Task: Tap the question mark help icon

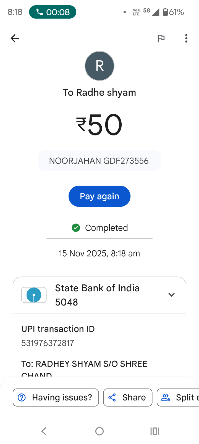Action: [22, 397]
